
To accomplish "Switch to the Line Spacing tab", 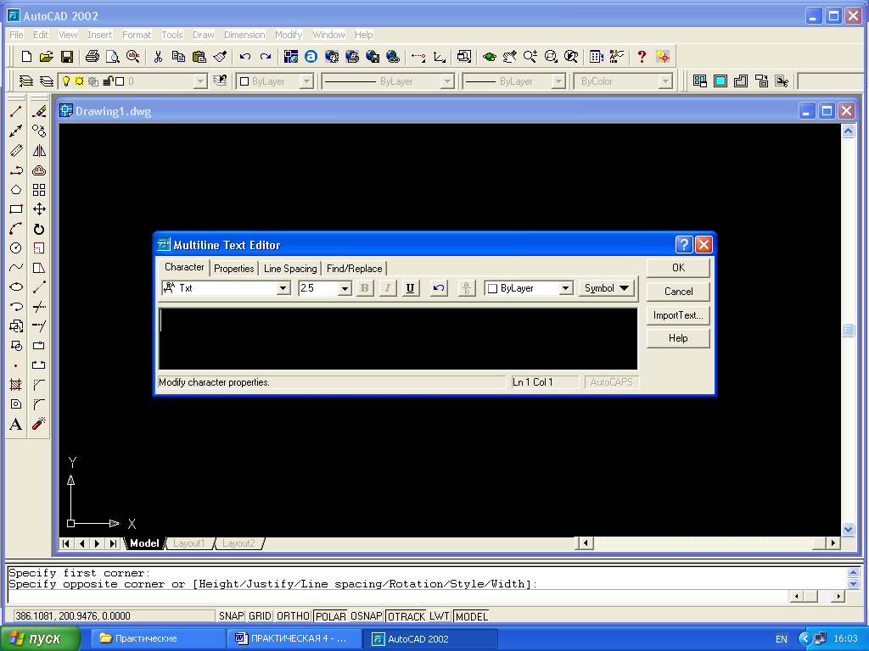I will pos(290,269).
